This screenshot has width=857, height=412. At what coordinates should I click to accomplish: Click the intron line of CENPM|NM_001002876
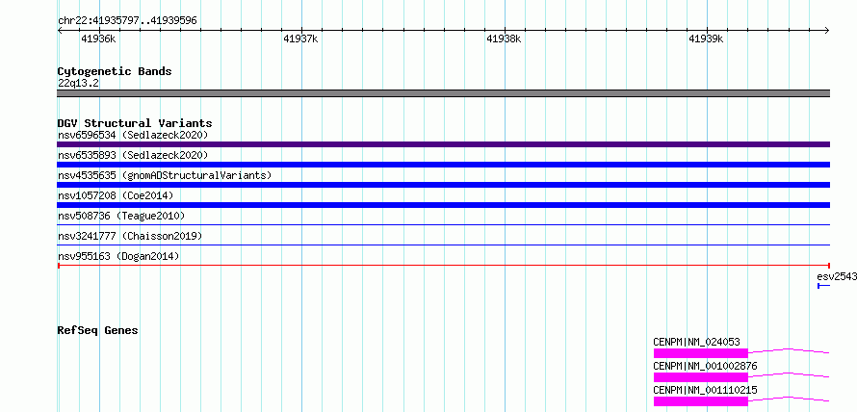point(789,373)
